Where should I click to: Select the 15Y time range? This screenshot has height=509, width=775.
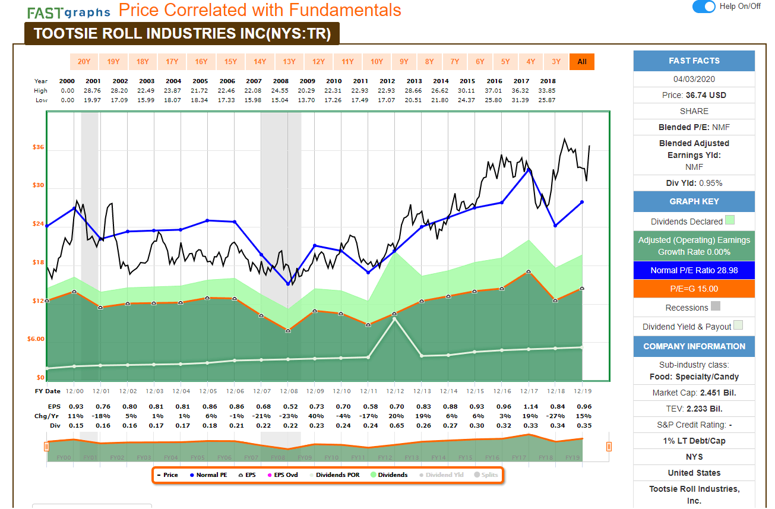coord(230,62)
